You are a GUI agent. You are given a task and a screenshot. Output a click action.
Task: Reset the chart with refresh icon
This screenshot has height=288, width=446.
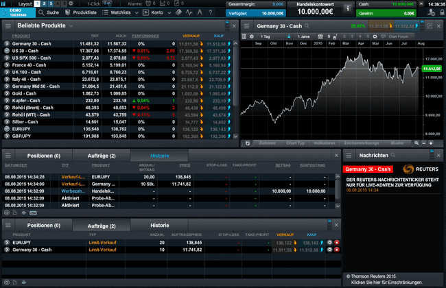248,143
